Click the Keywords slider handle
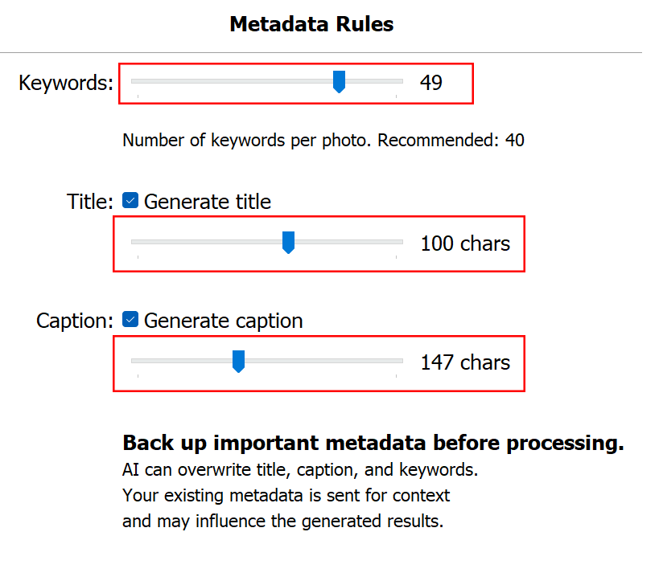659x581 pixels. coord(339,81)
